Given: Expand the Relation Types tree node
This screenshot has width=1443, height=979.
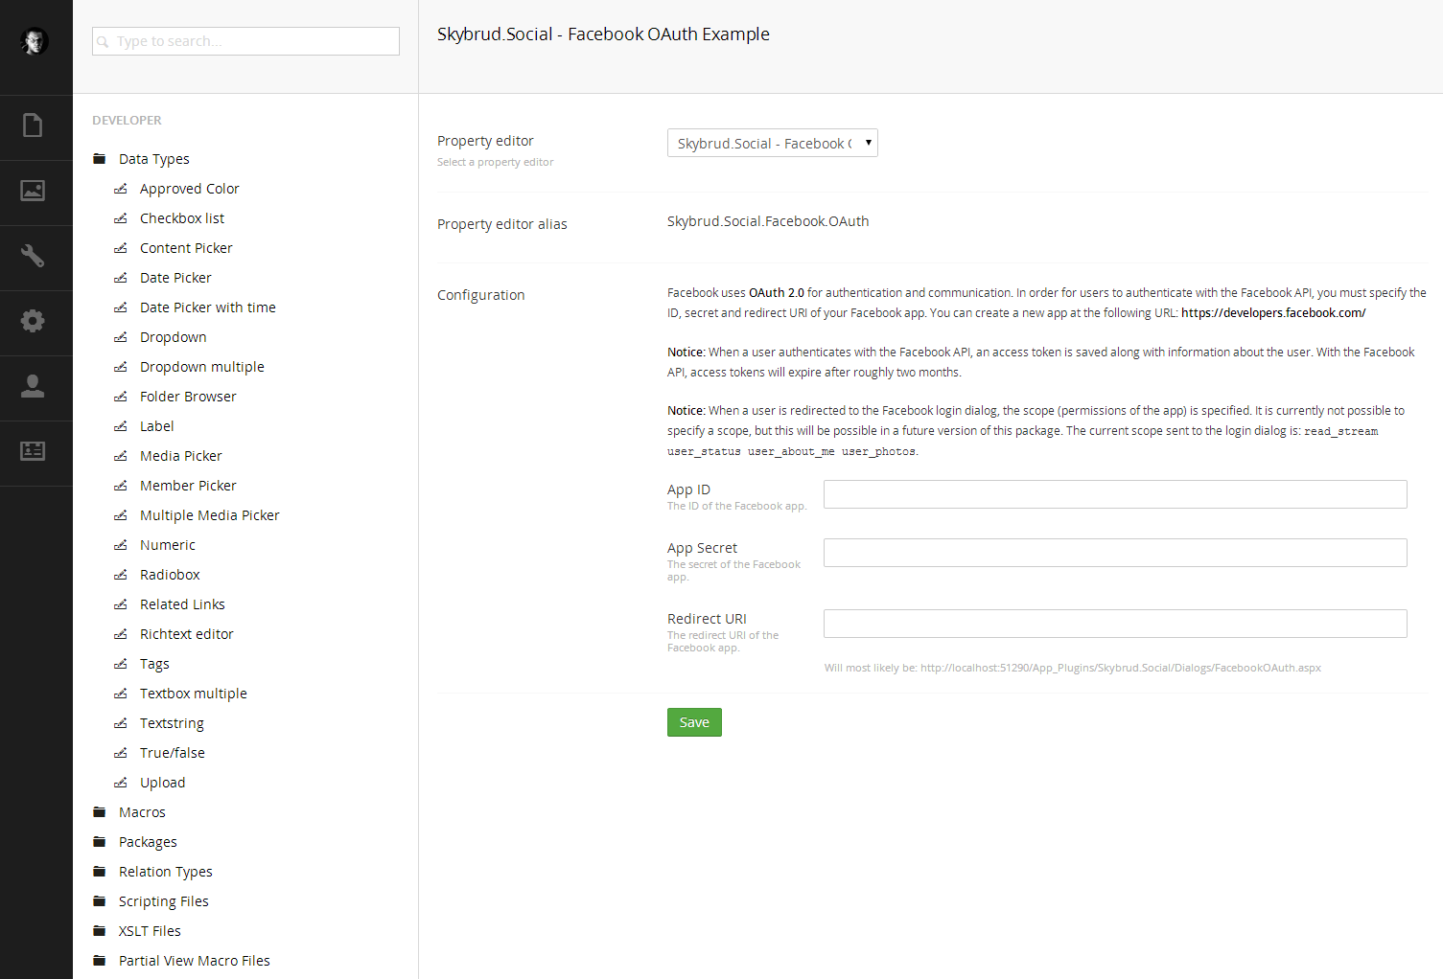Looking at the screenshot, I should click(166, 872).
